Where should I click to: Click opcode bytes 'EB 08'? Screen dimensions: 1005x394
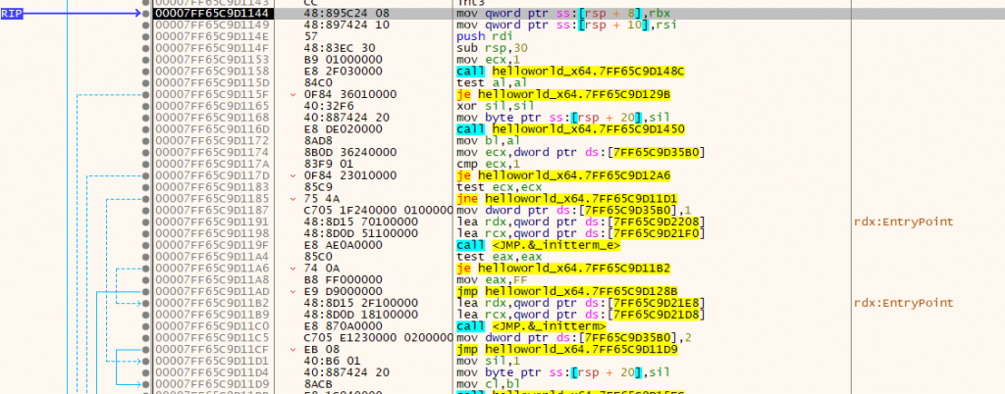[322, 349]
